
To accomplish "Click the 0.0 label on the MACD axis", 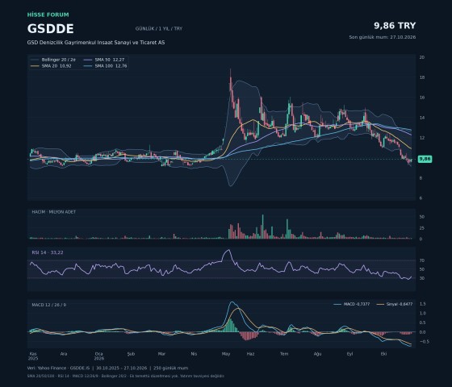I will coord(423,332).
